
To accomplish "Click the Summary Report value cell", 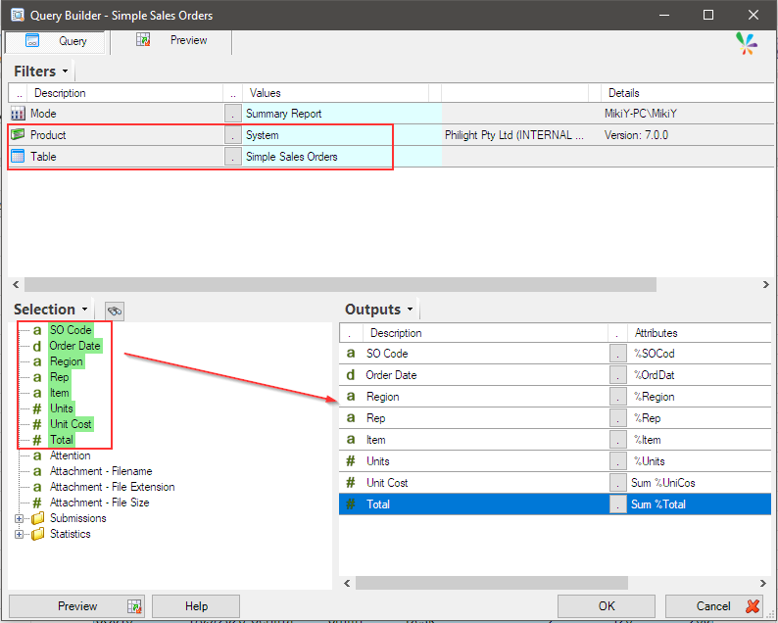I will click(342, 114).
